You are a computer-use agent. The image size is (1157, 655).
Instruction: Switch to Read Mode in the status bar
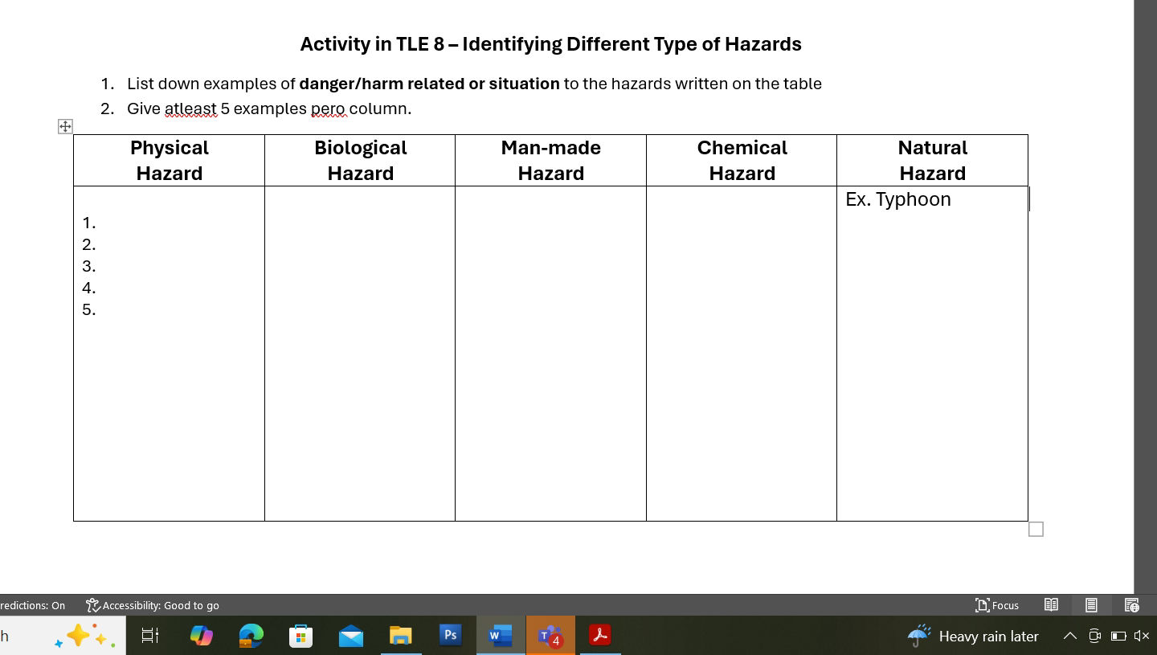1051,605
